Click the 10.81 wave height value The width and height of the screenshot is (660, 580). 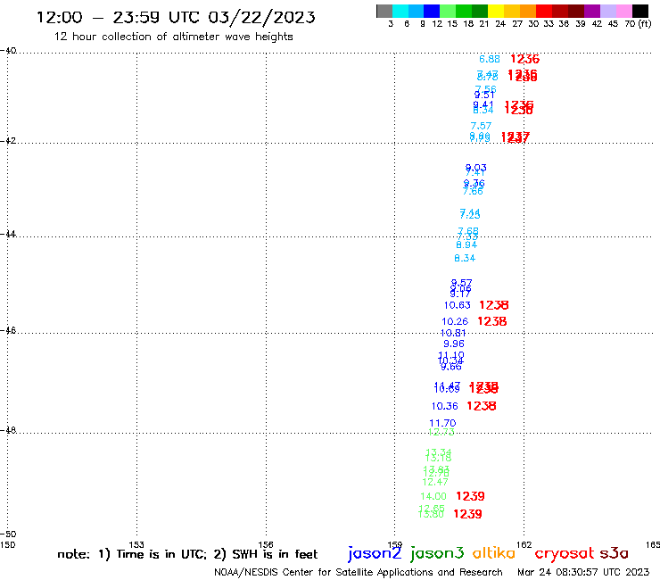(x=453, y=333)
